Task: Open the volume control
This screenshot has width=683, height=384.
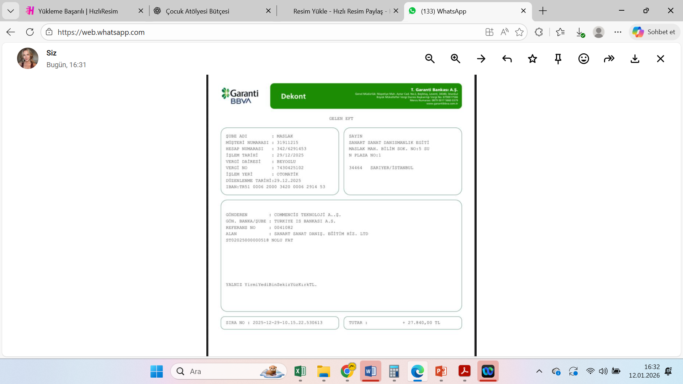Action: [x=603, y=372]
